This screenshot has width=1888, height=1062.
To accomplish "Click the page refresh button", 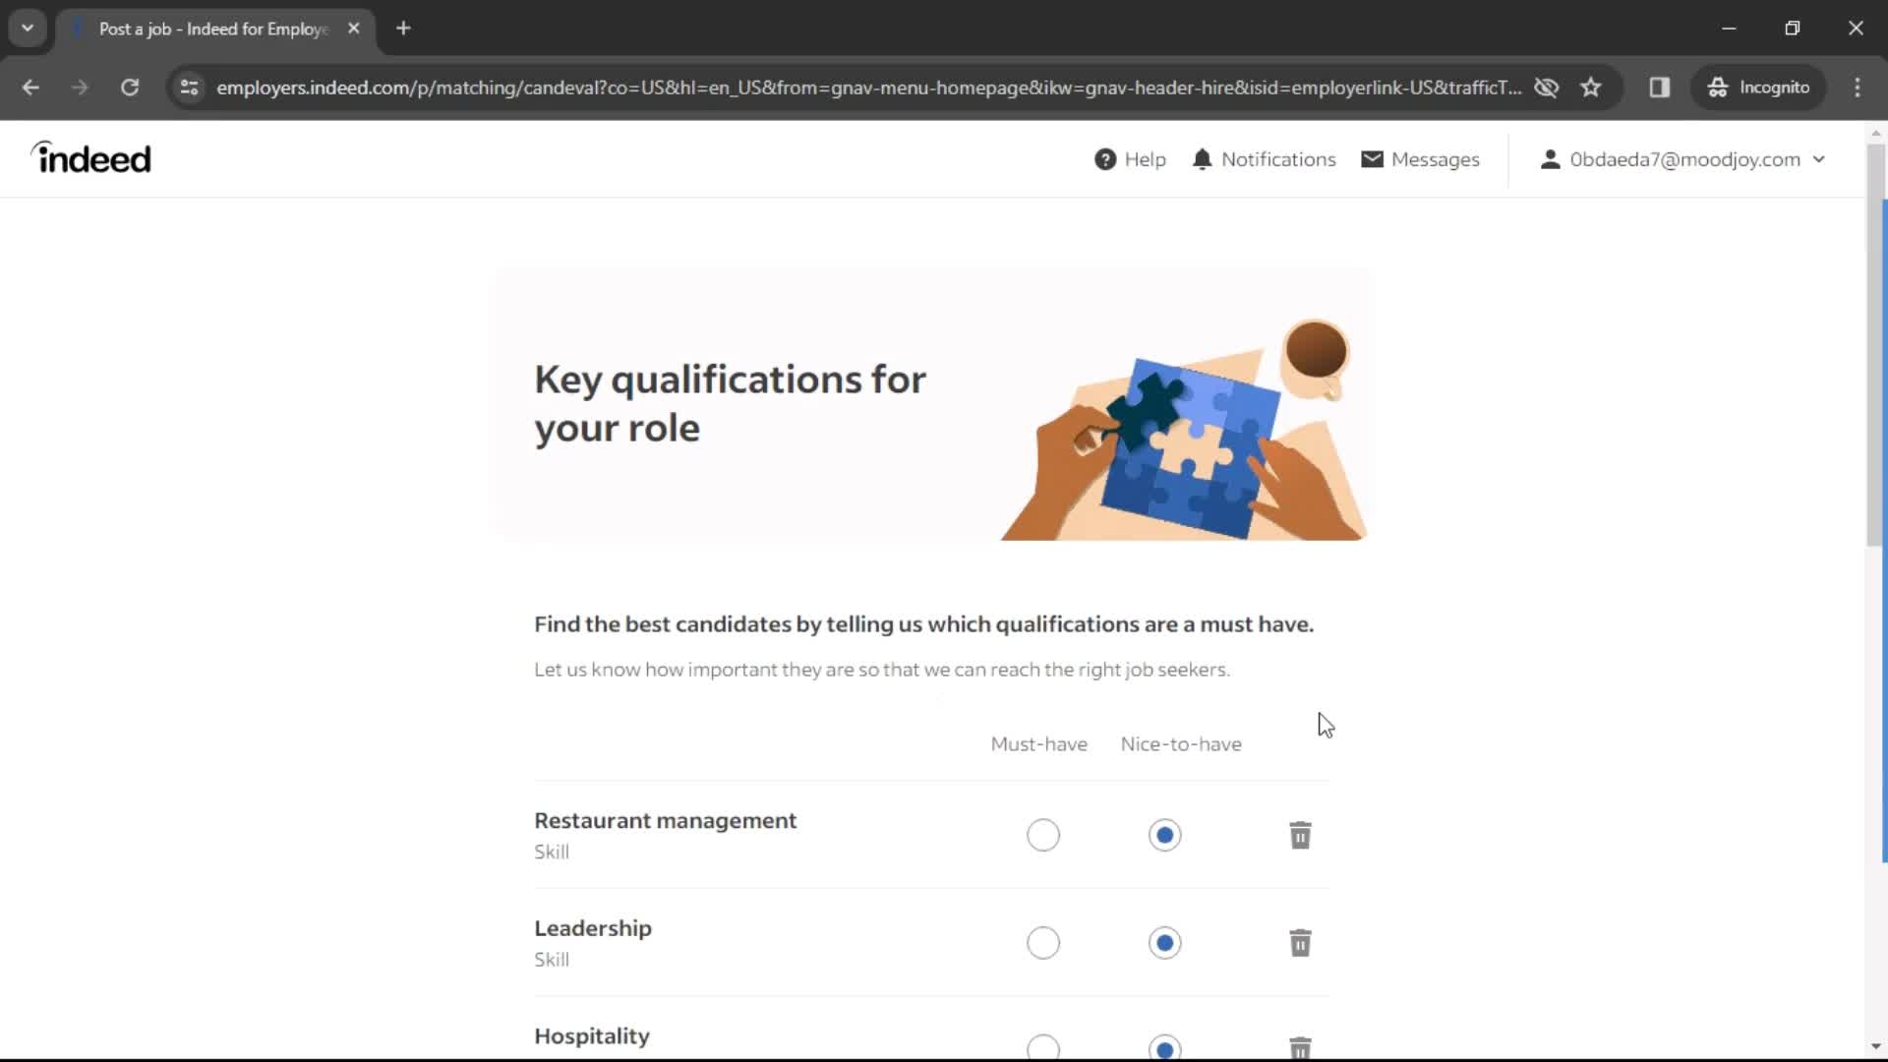I will tap(130, 87).
